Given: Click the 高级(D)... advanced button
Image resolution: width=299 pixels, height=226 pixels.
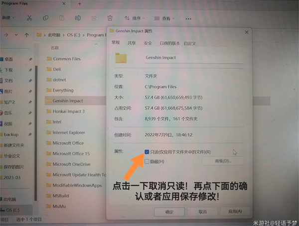Looking at the screenshot, I should pyautogui.click(x=223, y=161).
